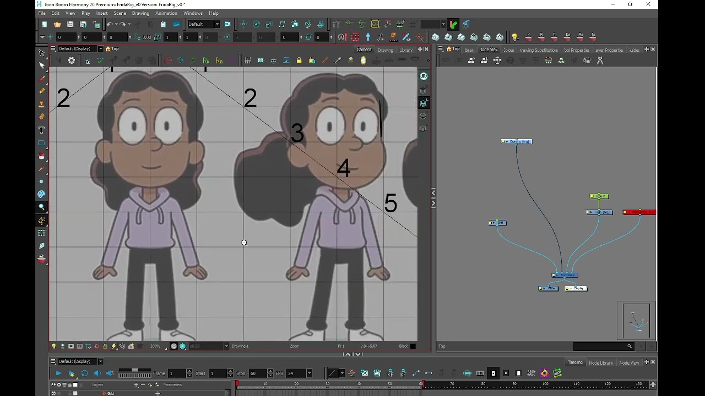
Task: Click the Rk render icon in camera toolbar
Action: click(206, 61)
